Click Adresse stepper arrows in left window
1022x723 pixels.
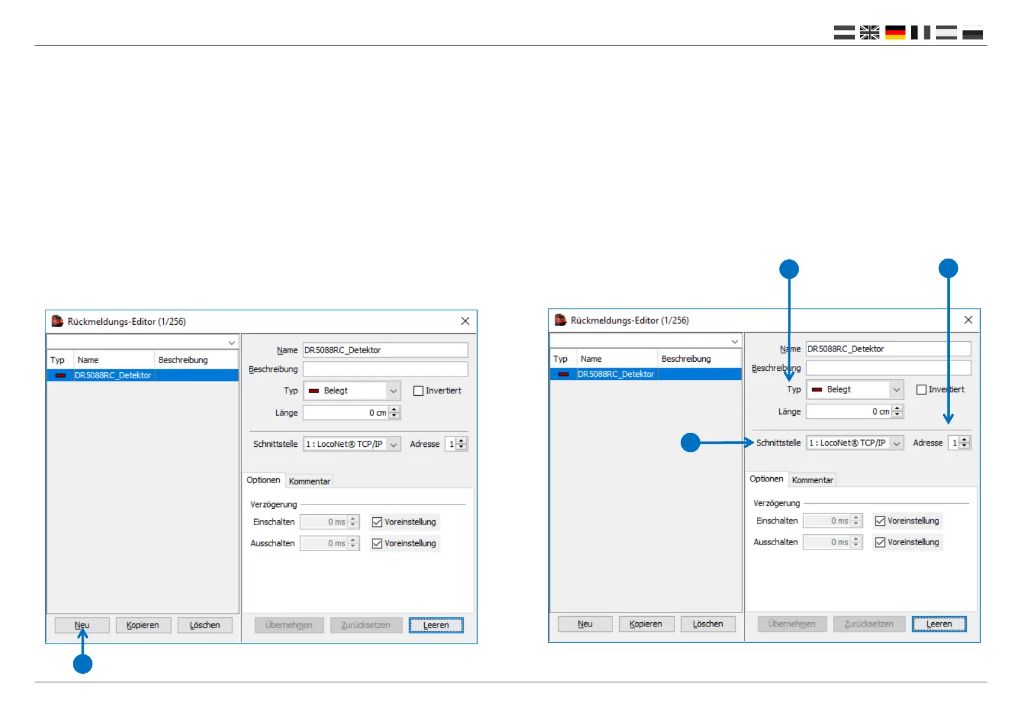point(462,444)
